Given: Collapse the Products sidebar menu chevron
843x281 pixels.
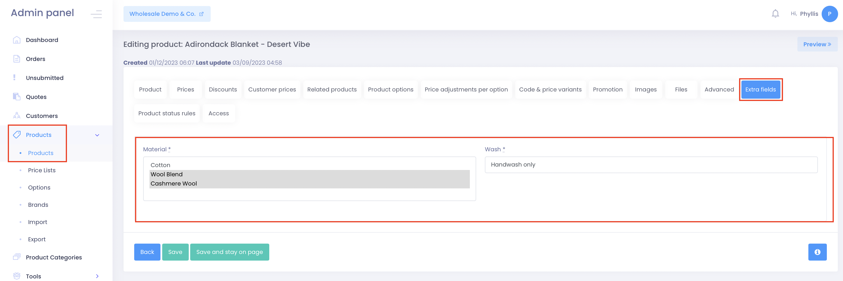Looking at the screenshot, I should 97,135.
